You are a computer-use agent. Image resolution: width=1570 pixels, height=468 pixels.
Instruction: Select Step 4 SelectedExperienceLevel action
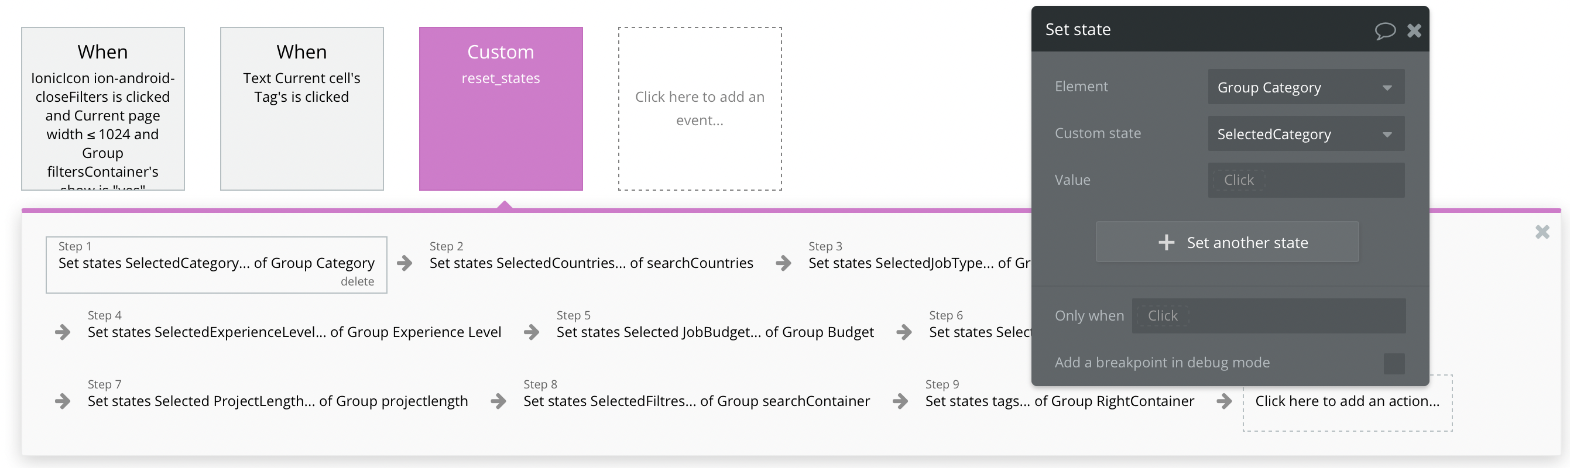click(x=294, y=332)
